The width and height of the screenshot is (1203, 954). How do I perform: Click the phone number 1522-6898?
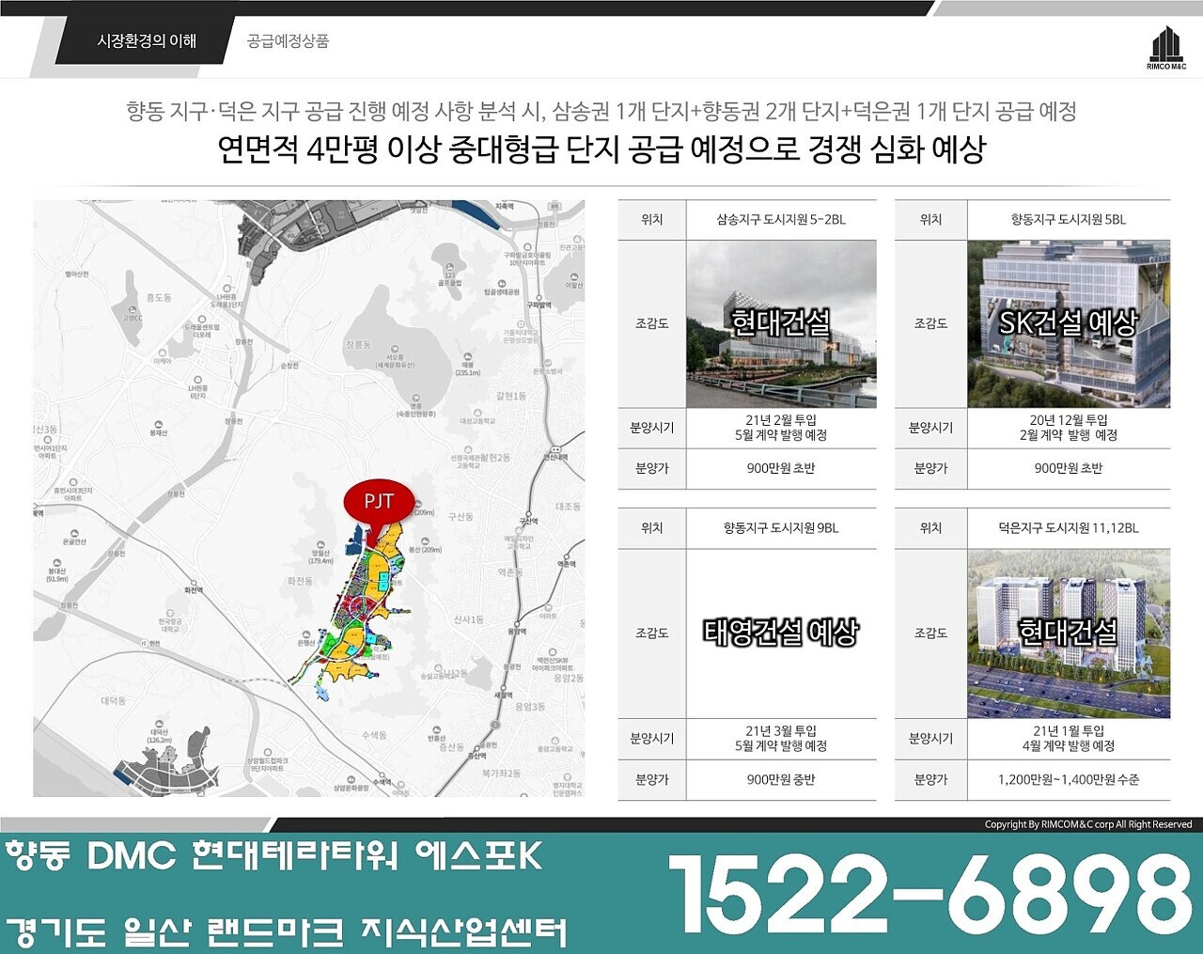tap(930, 894)
